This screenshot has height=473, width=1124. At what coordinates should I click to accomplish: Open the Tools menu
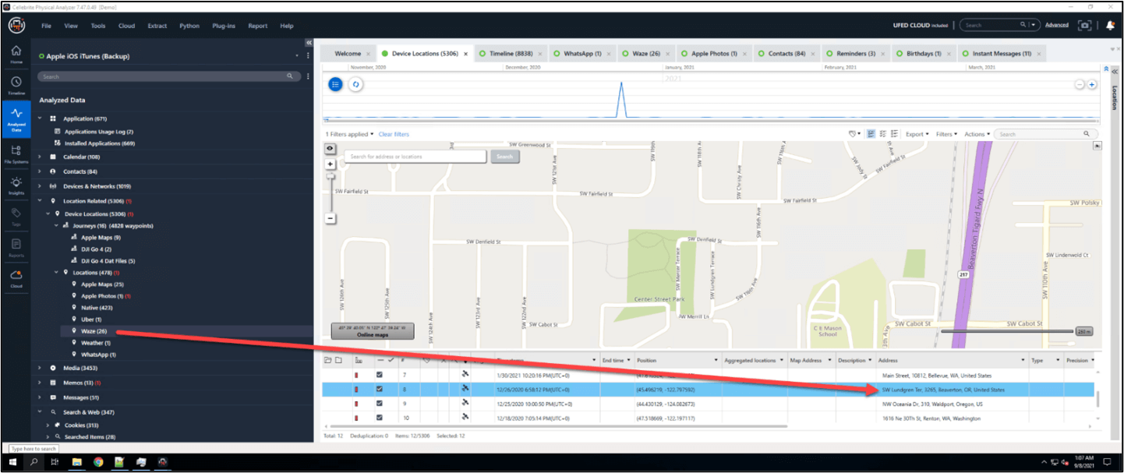tap(97, 26)
